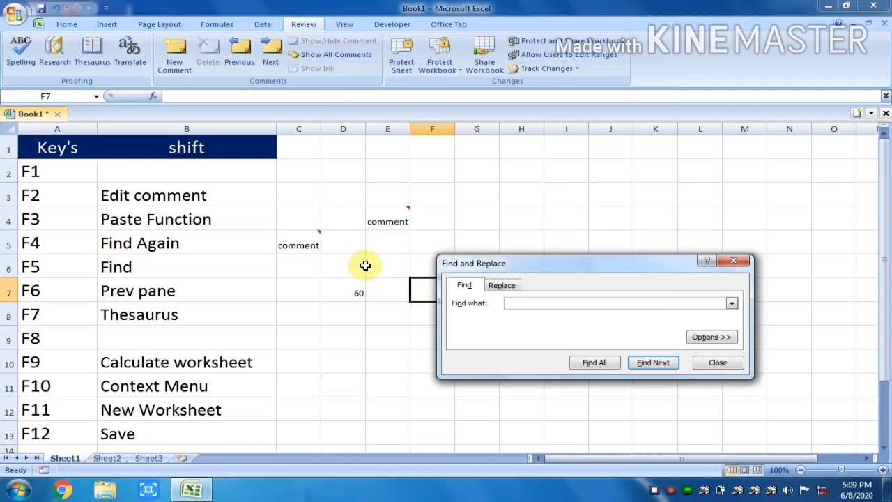Expand Options in Find and Replace

[712, 337]
